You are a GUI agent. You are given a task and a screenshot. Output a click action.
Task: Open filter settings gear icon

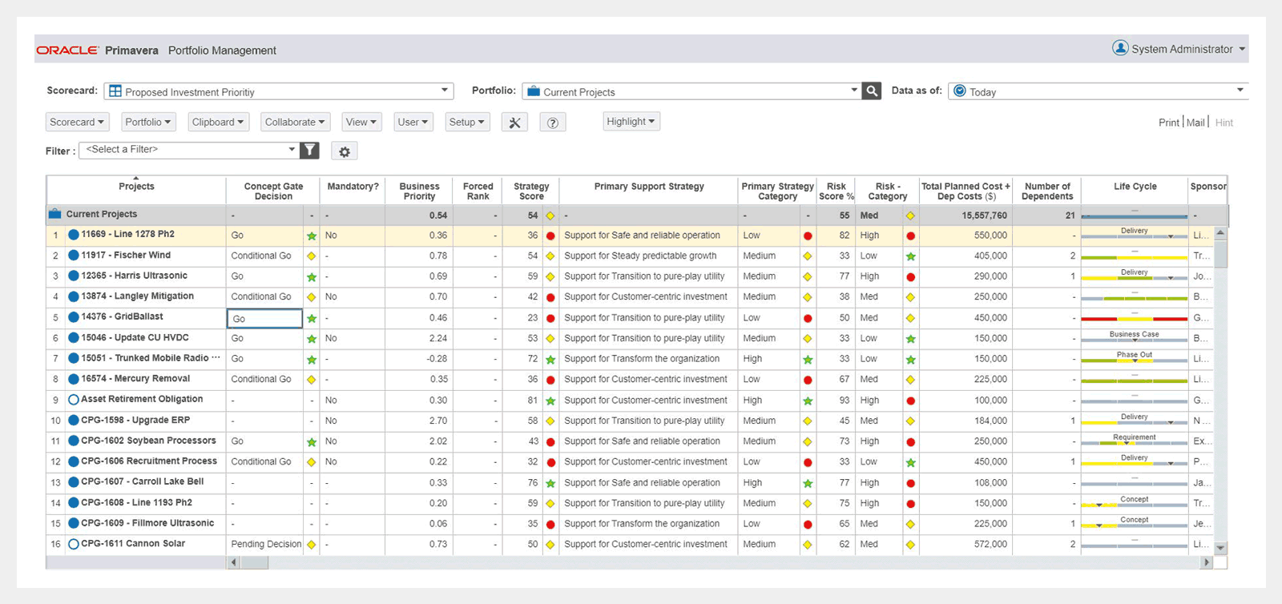[345, 151]
